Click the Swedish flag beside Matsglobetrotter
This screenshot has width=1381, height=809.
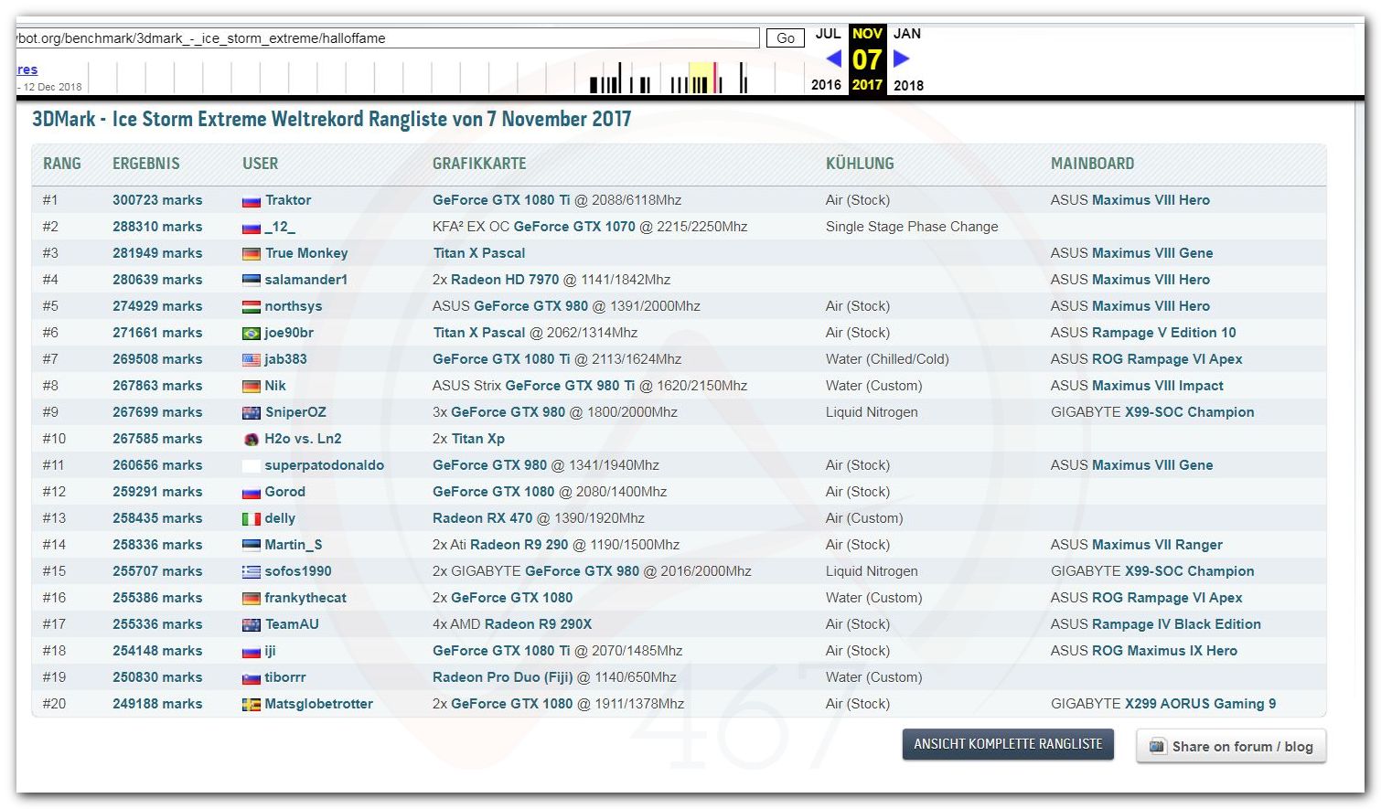pos(252,705)
